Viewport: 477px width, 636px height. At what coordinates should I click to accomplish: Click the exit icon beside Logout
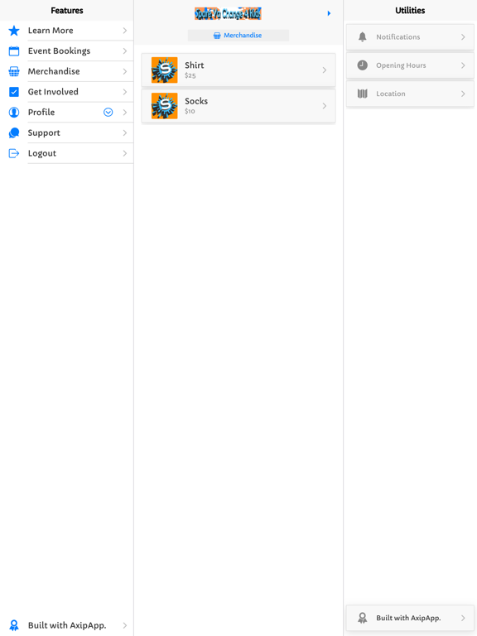14,153
